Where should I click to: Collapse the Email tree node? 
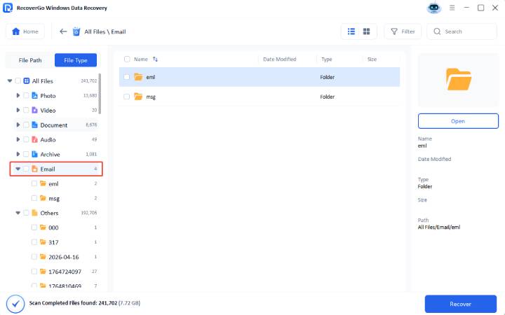(18, 169)
